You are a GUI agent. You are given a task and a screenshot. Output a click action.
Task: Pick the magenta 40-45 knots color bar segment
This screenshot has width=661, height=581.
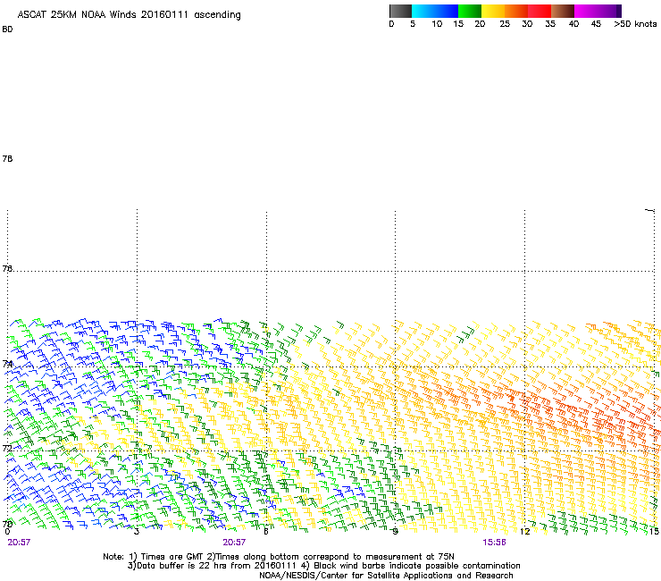pyautogui.click(x=586, y=11)
